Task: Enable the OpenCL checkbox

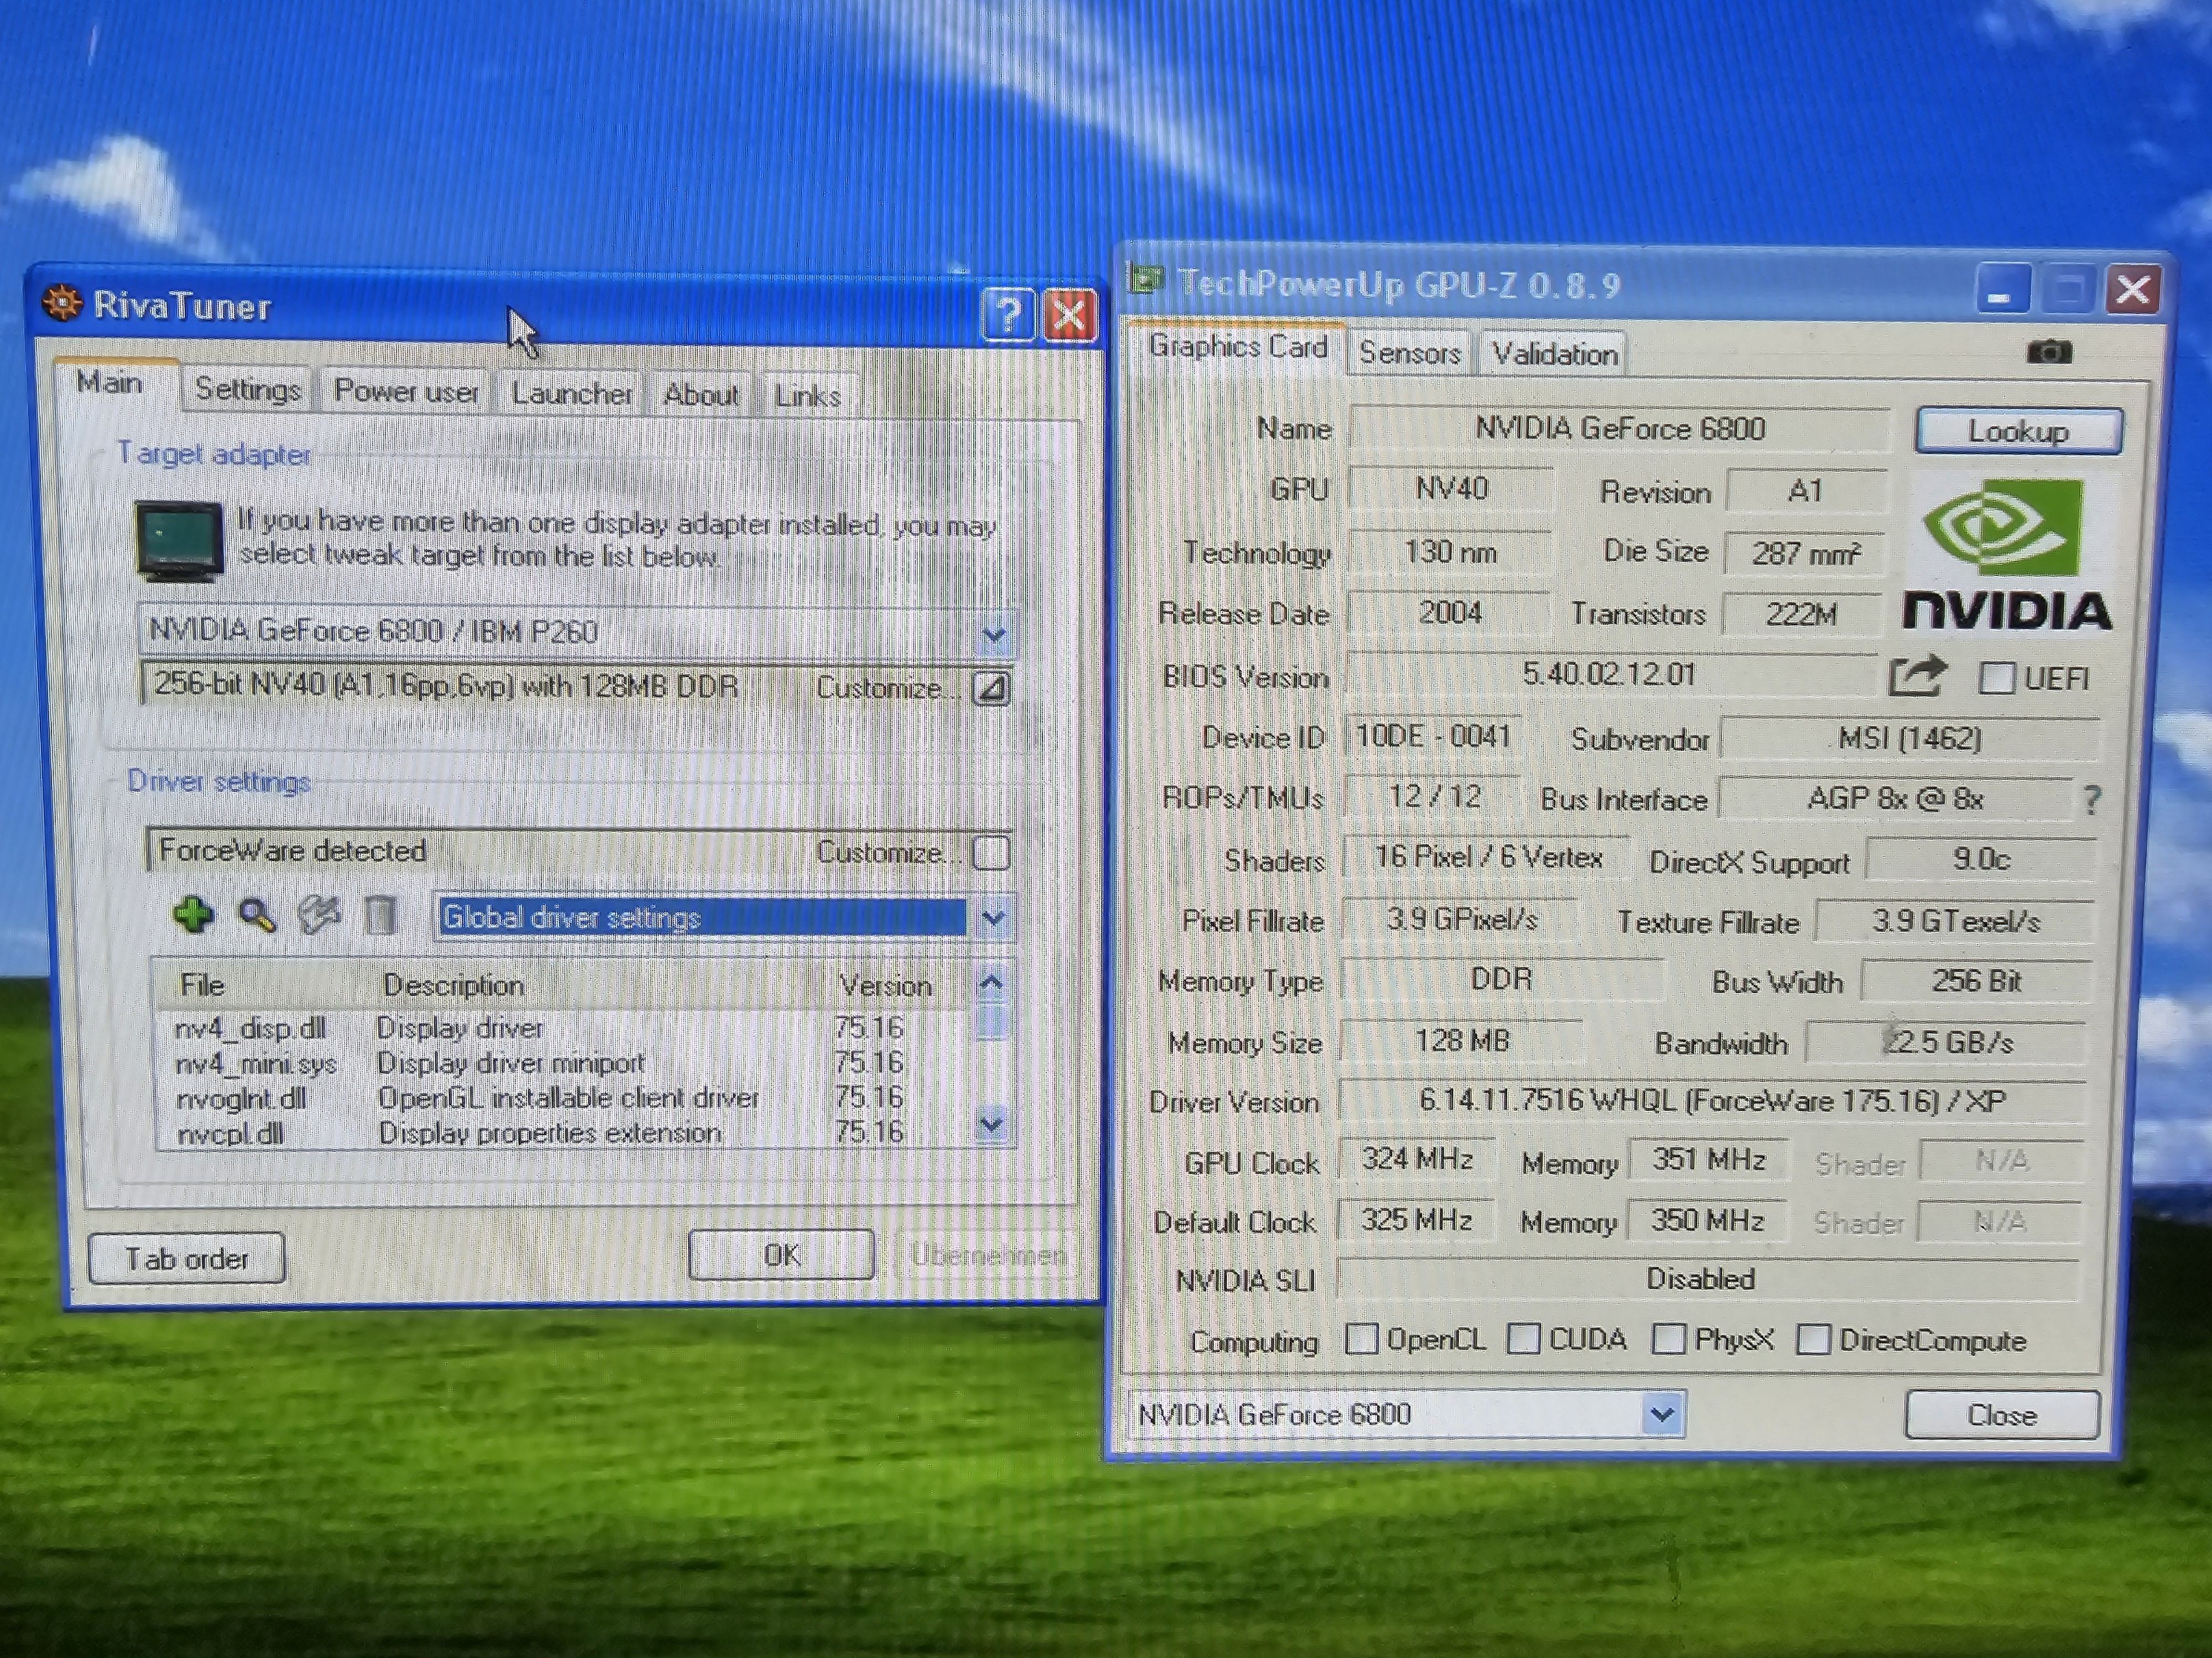Action: (x=1362, y=1338)
